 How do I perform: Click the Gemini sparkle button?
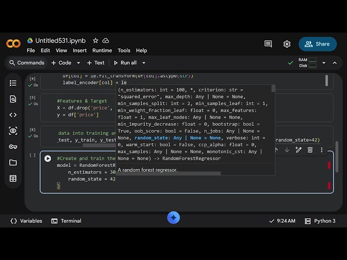click(x=173, y=218)
